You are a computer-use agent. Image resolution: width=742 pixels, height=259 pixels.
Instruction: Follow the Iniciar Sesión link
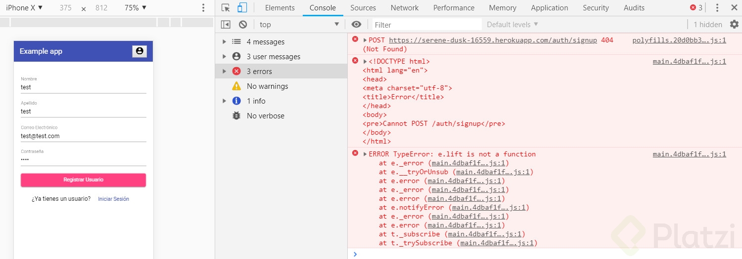pyautogui.click(x=113, y=199)
